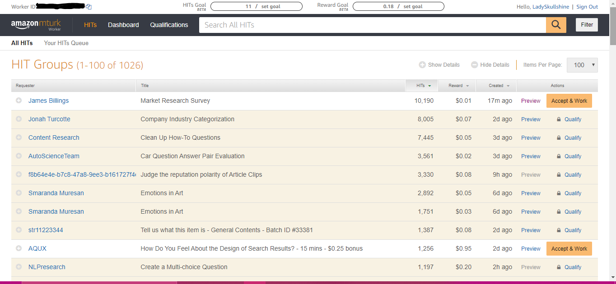Screen dimensions: 616x284
Task: Accept & Work on Market Research Survey
Action: pos(569,101)
